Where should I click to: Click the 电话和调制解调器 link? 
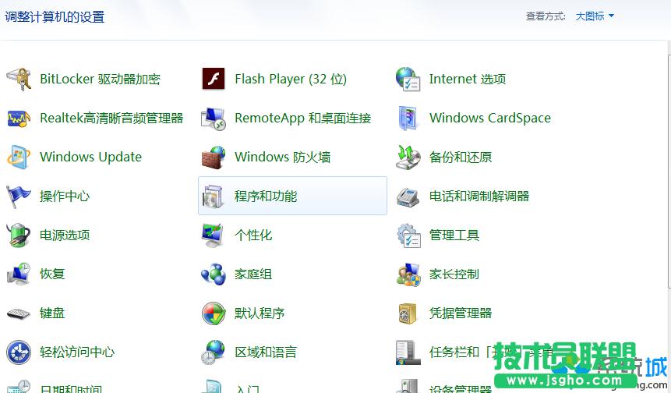479,196
